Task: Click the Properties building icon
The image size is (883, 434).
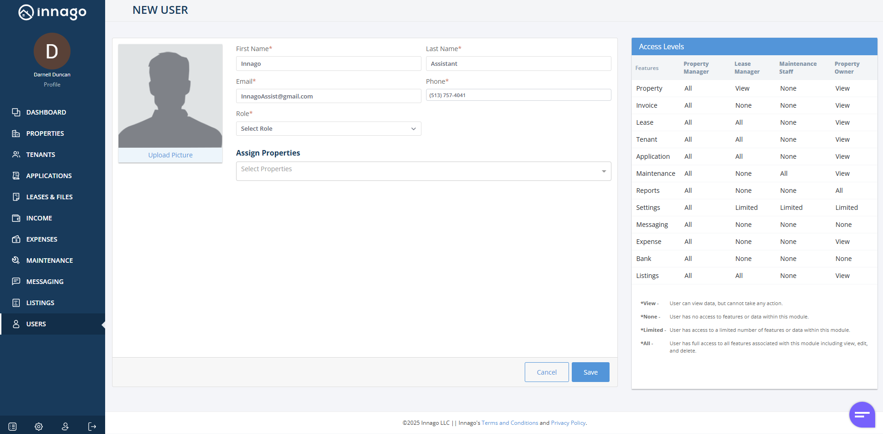Action: (16, 133)
